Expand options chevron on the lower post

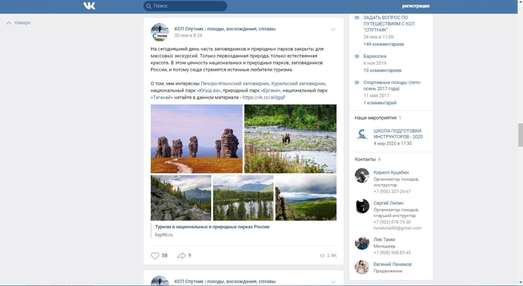point(333,282)
